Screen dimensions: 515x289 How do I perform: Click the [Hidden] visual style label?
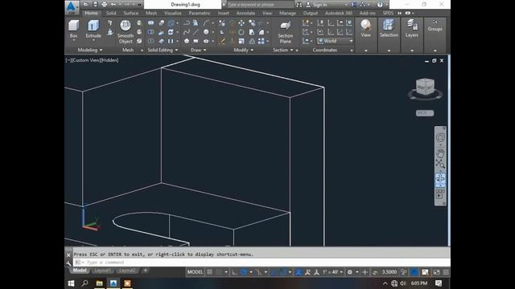click(x=110, y=60)
